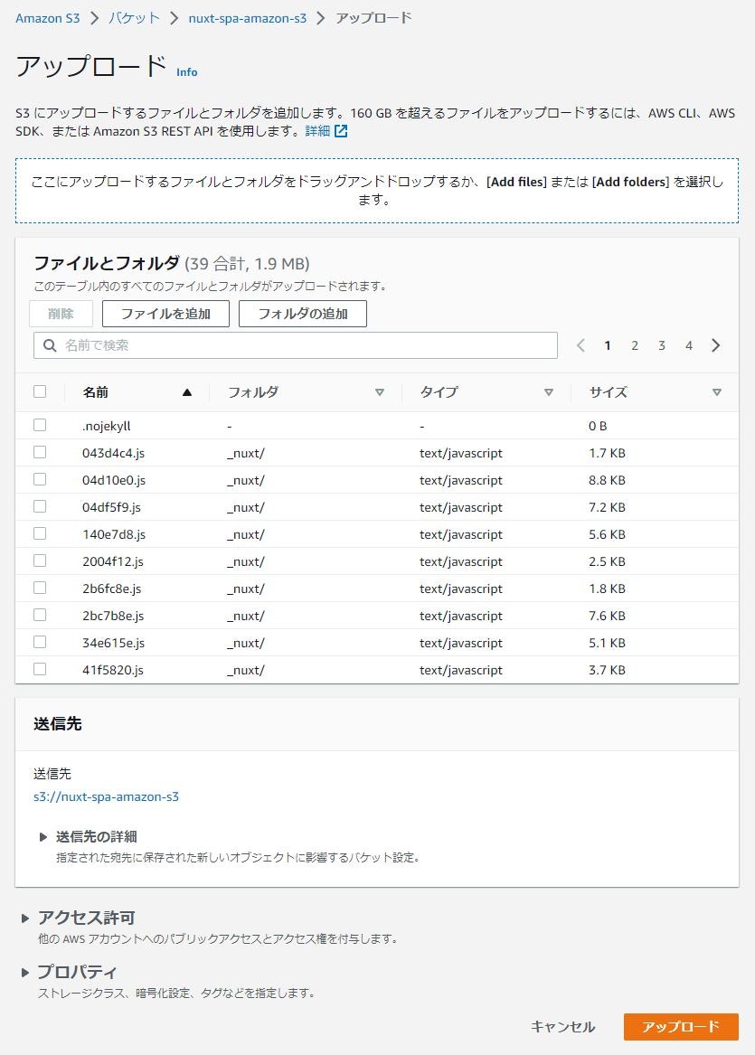Open the s3://nuxt-spa-amazon-s3 destination link
This screenshot has width=755, height=1055.
click(x=107, y=796)
